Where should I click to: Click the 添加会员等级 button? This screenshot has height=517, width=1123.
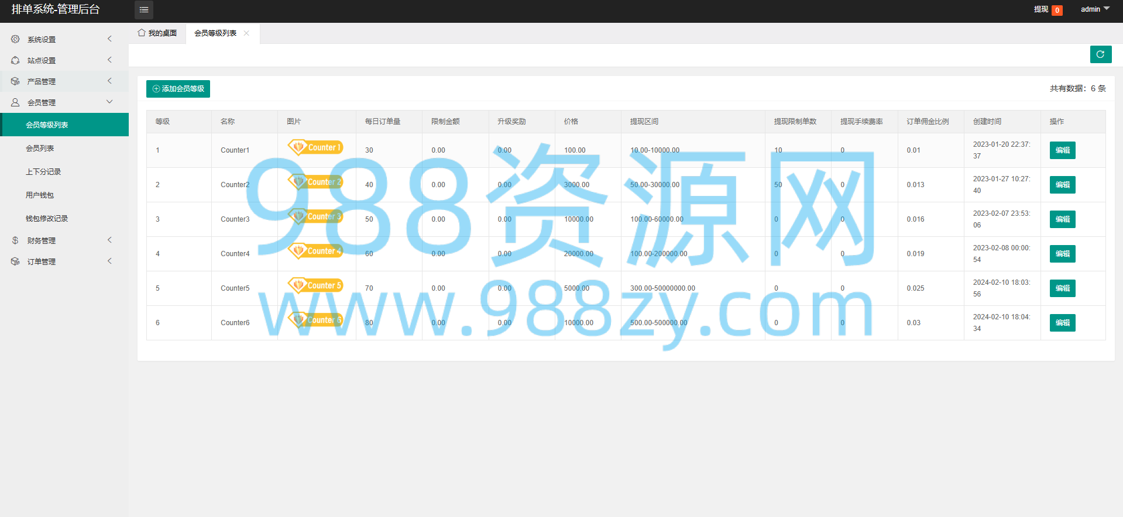[x=178, y=89]
